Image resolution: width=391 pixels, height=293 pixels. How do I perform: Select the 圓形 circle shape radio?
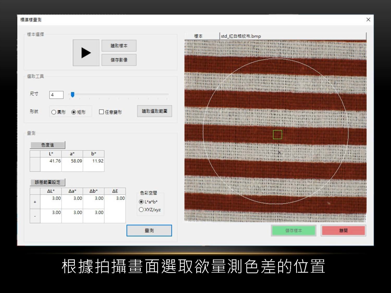click(x=54, y=112)
